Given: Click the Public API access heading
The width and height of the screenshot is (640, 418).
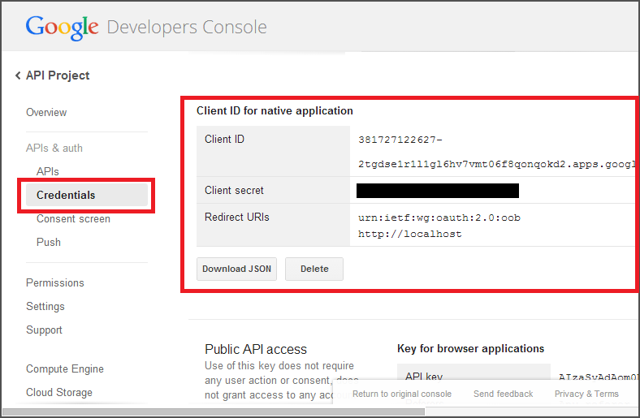Looking at the screenshot, I should point(256,350).
